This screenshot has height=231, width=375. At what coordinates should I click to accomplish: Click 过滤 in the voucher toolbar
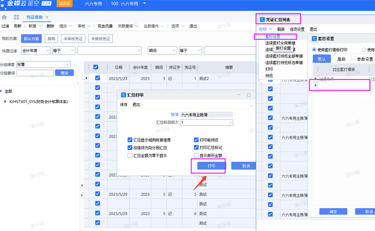click(5, 26)
